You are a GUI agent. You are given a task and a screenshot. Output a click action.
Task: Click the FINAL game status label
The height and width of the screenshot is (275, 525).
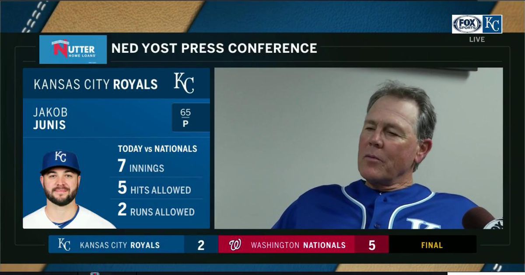(432, 245)
